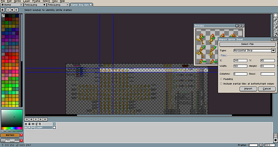Image resolution: width=278 pixels, height=147 pixels.
Task: Open the Edit menu
Action: [x=9, y=1]
